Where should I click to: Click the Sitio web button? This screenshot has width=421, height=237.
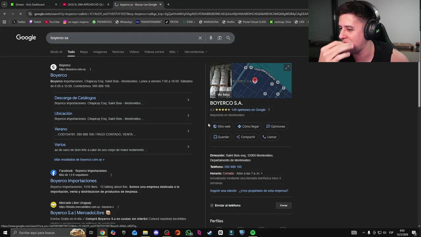click(222, 126)
